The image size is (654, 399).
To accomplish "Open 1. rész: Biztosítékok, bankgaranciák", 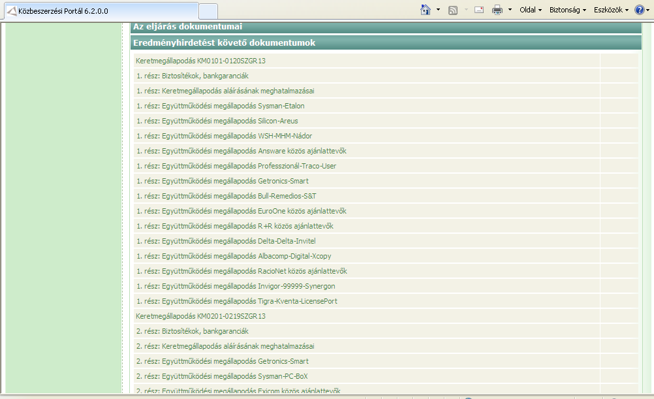I will coord(193,76).
